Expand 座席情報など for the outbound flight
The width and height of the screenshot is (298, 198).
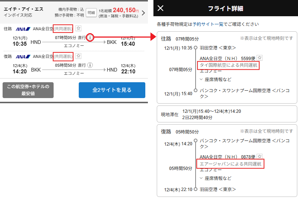(215, 79)
